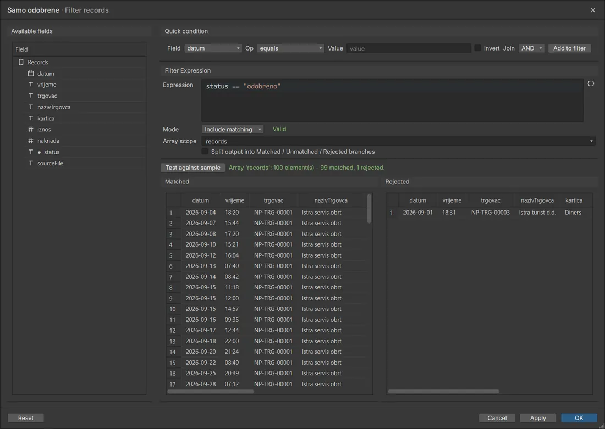This screenshot has width=605, height=429.
Task: Click the text type icon beside vrijeme
Action: [x=31, y=85]
